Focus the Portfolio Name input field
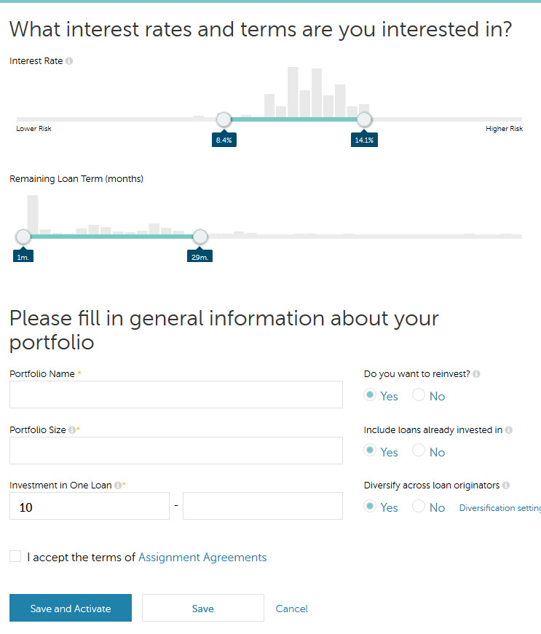This screenshot has width=541, height=634. [x=175, y=395]
